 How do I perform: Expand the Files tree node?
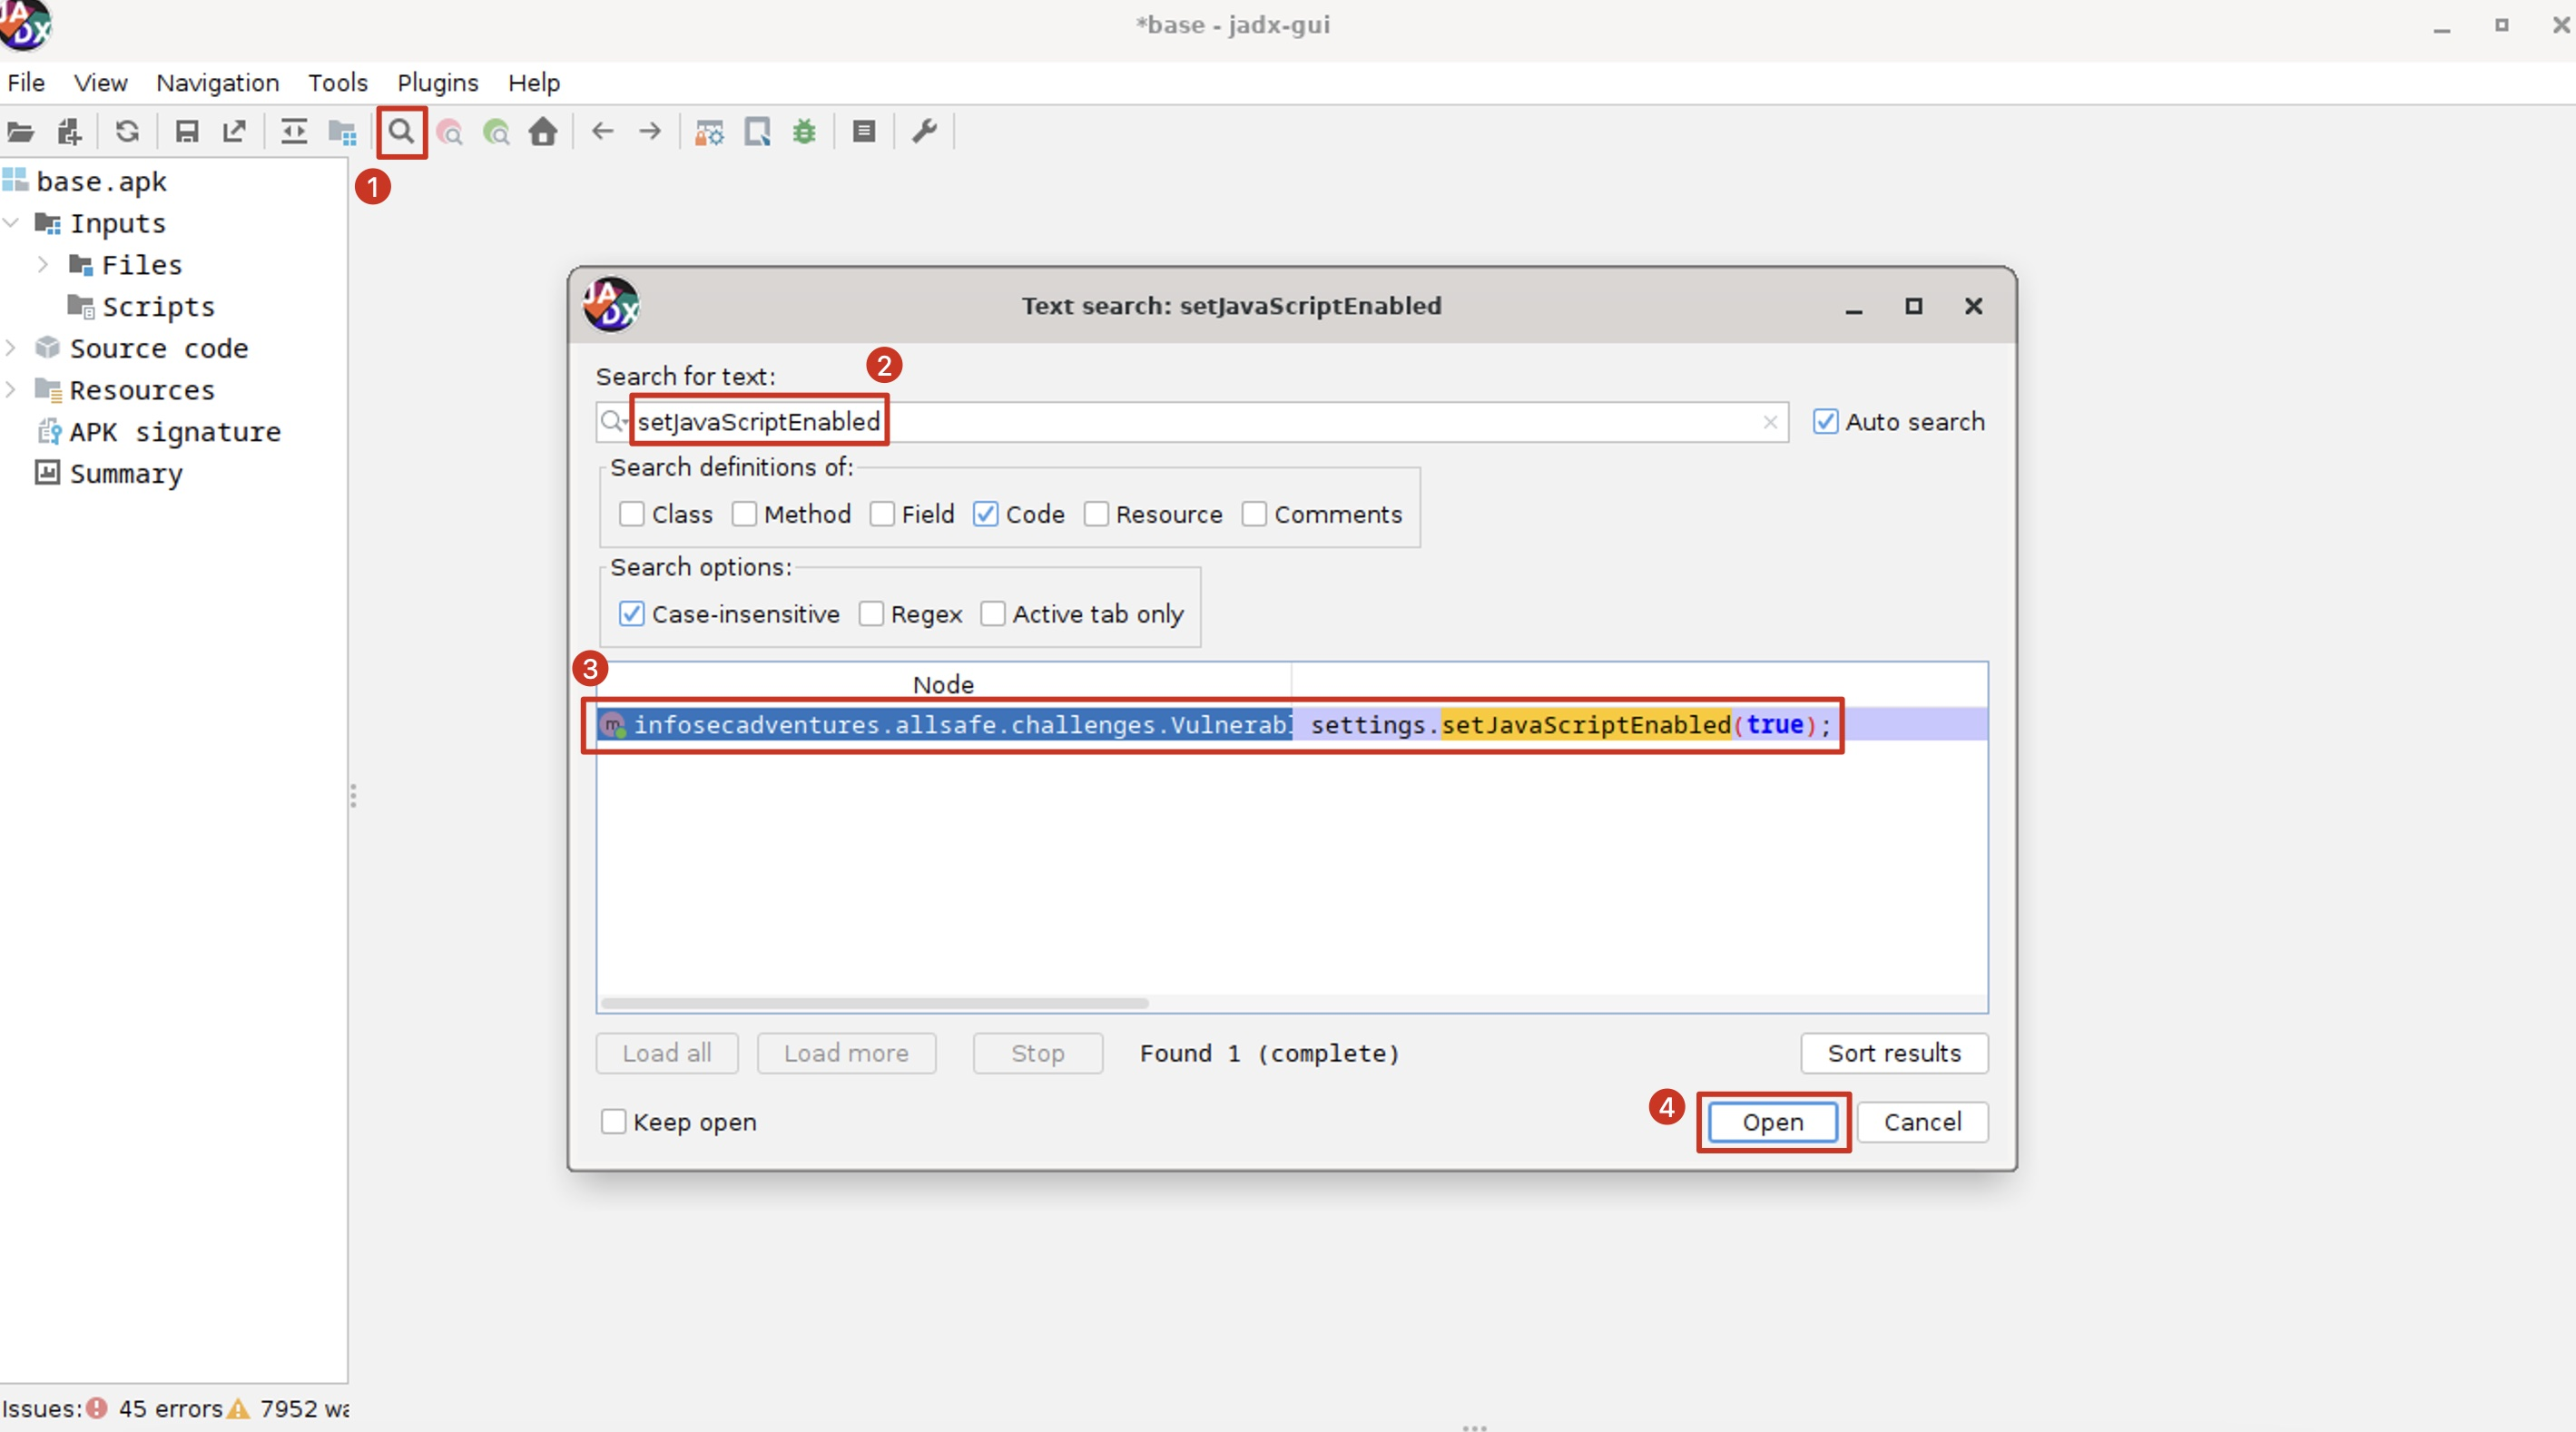coord(43,265)
